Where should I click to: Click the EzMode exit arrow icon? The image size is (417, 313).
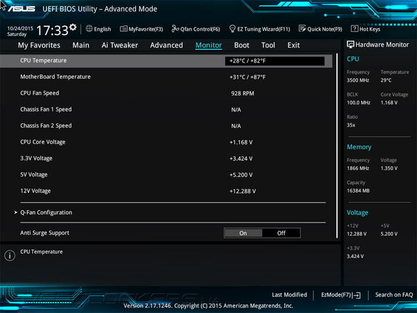(356, 295)
